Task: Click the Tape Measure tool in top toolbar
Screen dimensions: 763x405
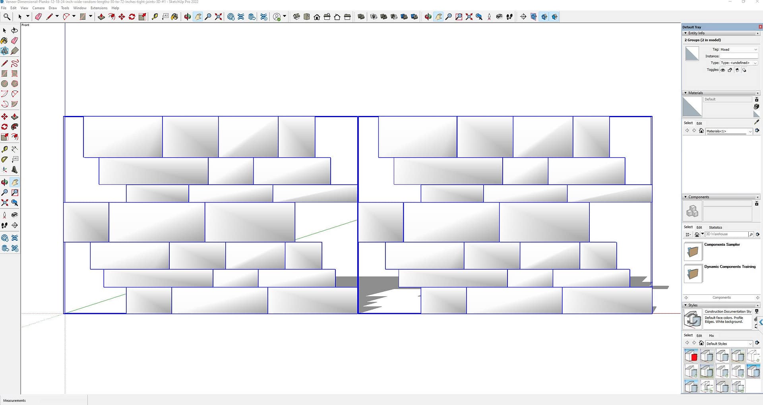Action: pyautogui.click(x=155, y=17)
